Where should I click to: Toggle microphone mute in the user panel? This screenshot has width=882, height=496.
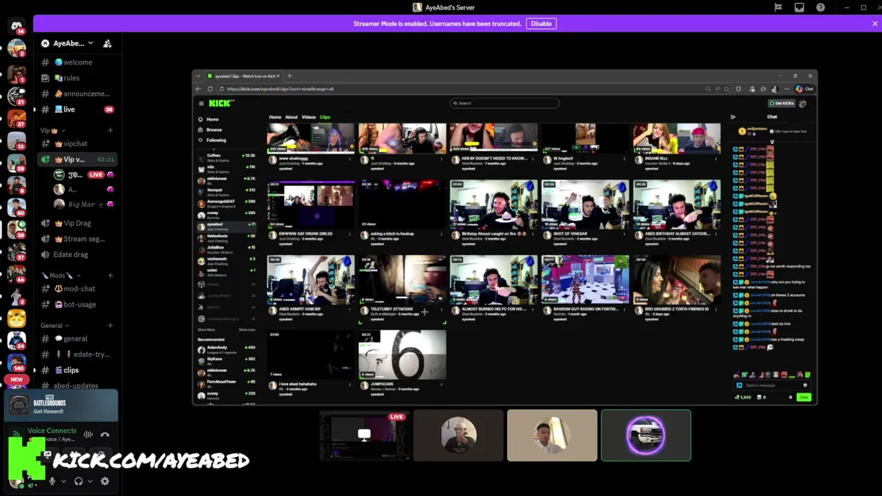[x=52, y=482]
